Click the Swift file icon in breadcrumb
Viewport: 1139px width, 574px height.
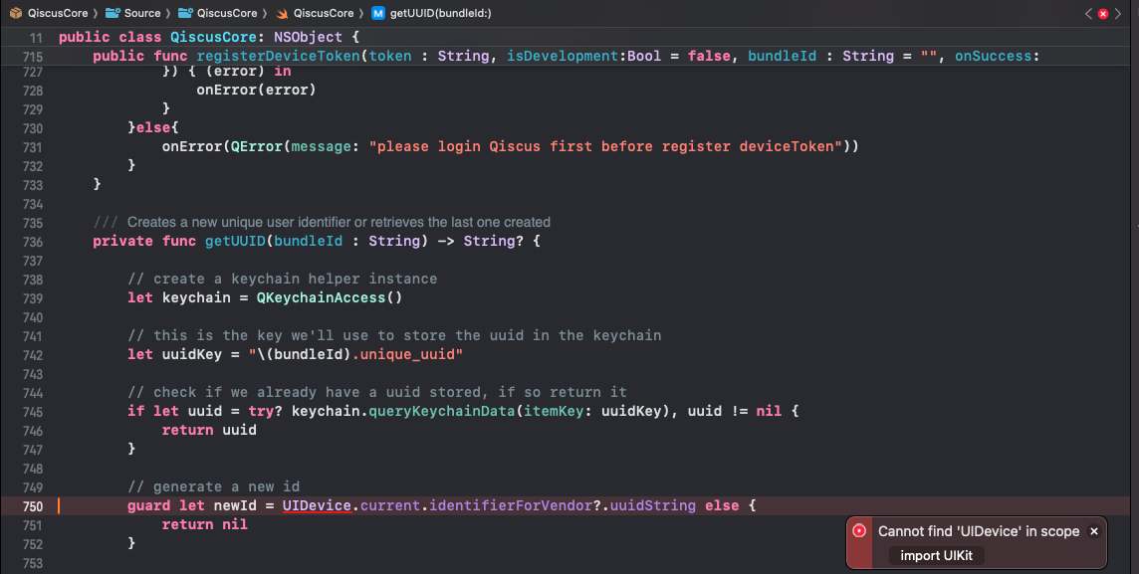pyautogui.click(x=283, y=13)
